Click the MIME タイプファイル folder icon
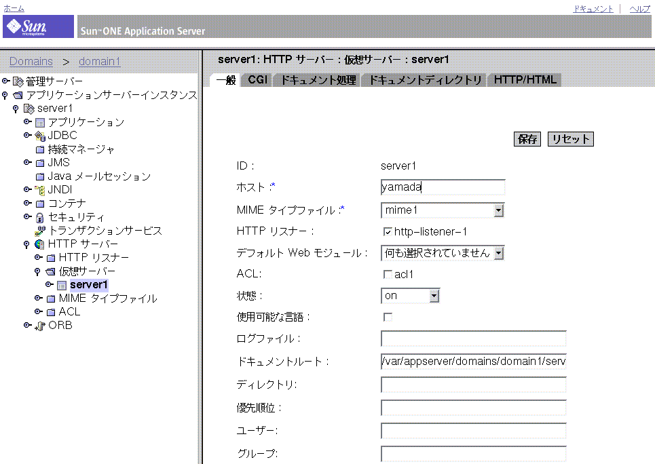The image size is (655, 464). [50, 298]
